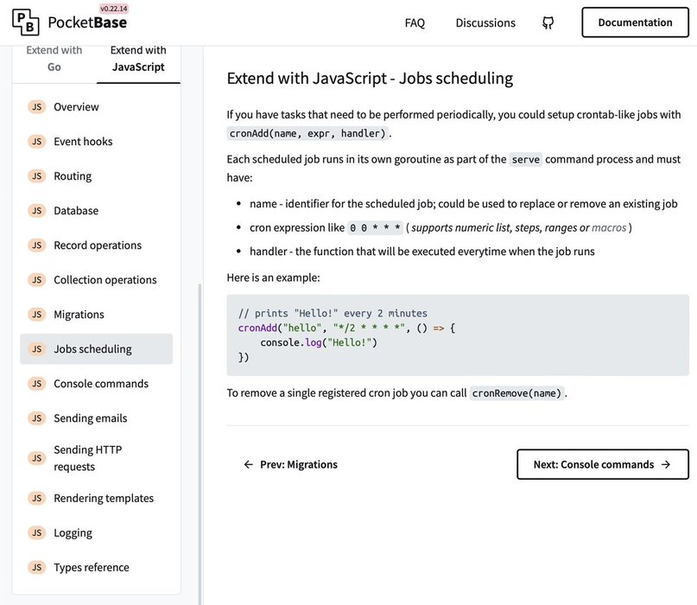Open Record operations in the sidebar
The image size is (697, 605).
98,245
